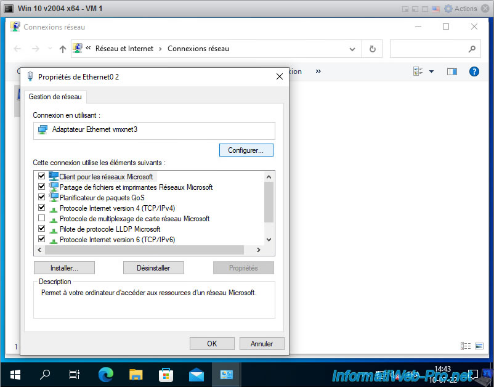Open the Mail app from the taskbar
The width and height of the screenshot is (494, 387).
[x=196, y=374]
